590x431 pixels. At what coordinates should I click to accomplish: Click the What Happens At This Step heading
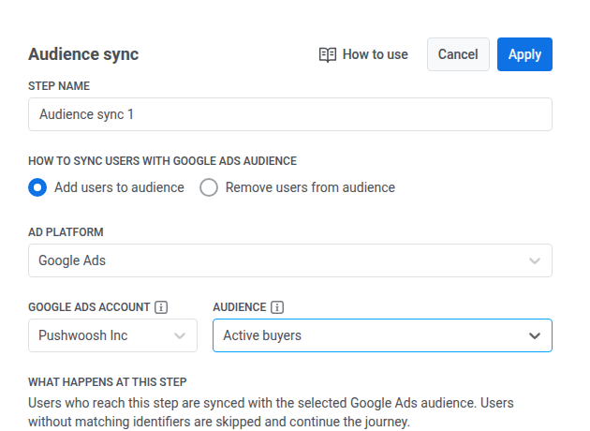108,382
